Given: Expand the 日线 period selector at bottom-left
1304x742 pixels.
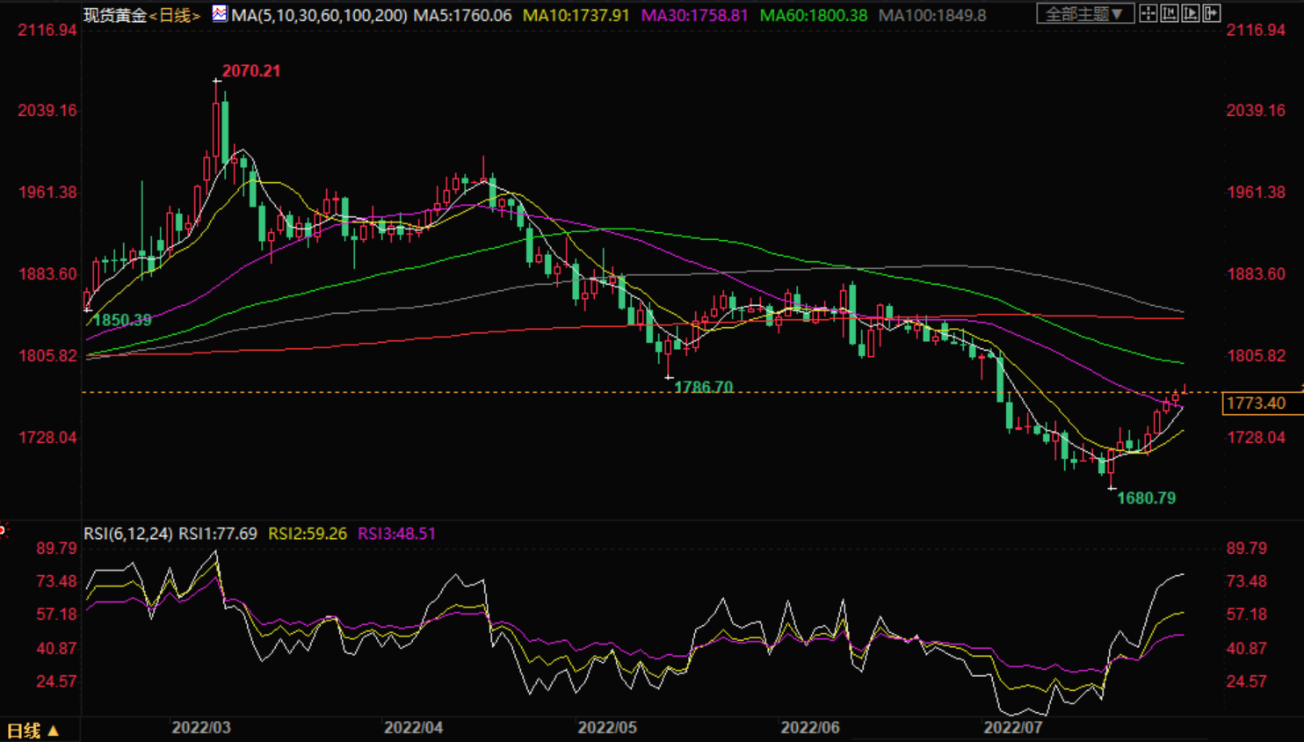Looking at the screenshot, I should pos(33,731).
